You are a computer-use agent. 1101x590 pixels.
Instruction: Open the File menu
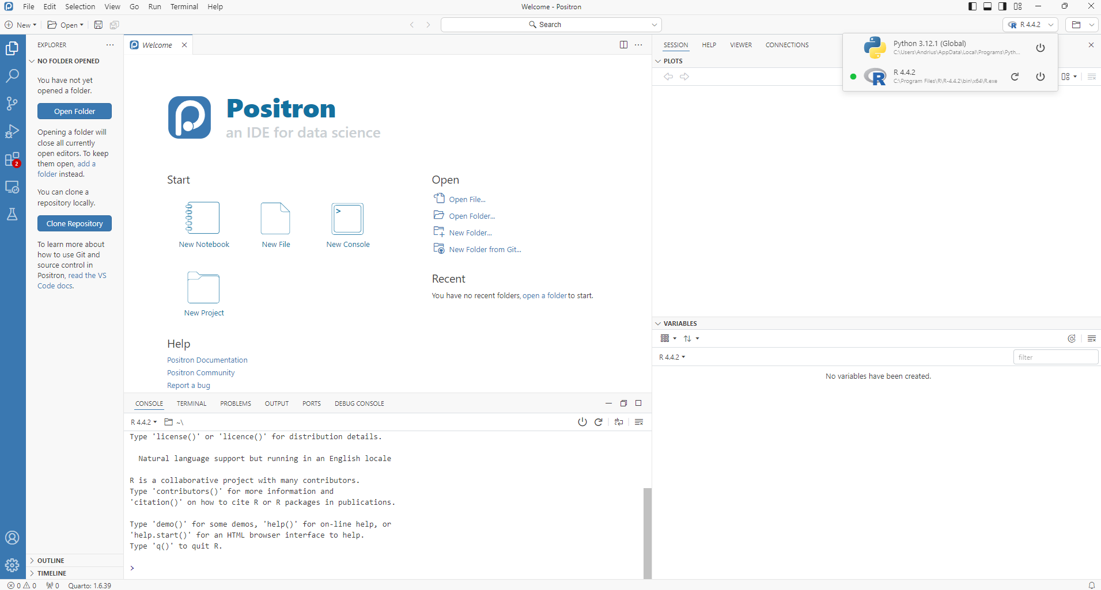[x=29, y=6]
